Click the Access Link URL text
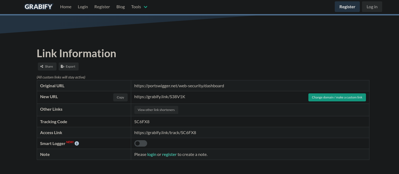Screen dimensions: 399x174 [165, 132]
